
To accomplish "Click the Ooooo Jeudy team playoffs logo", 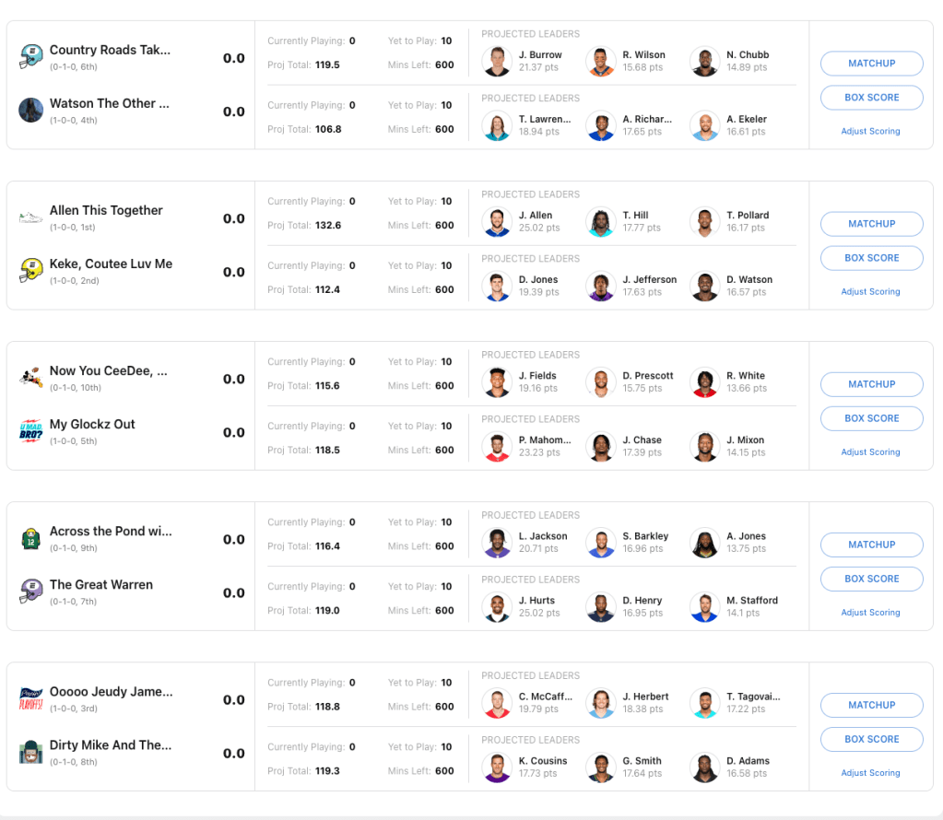I will click(x=31, y=699).
